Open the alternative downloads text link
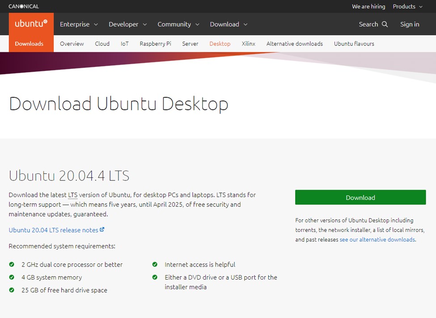 point(377,239)
